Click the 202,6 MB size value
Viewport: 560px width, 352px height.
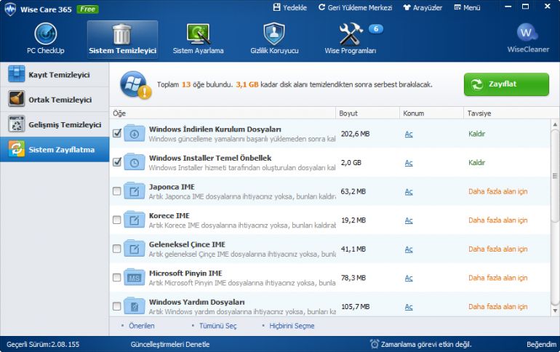[x=355, y=134]
